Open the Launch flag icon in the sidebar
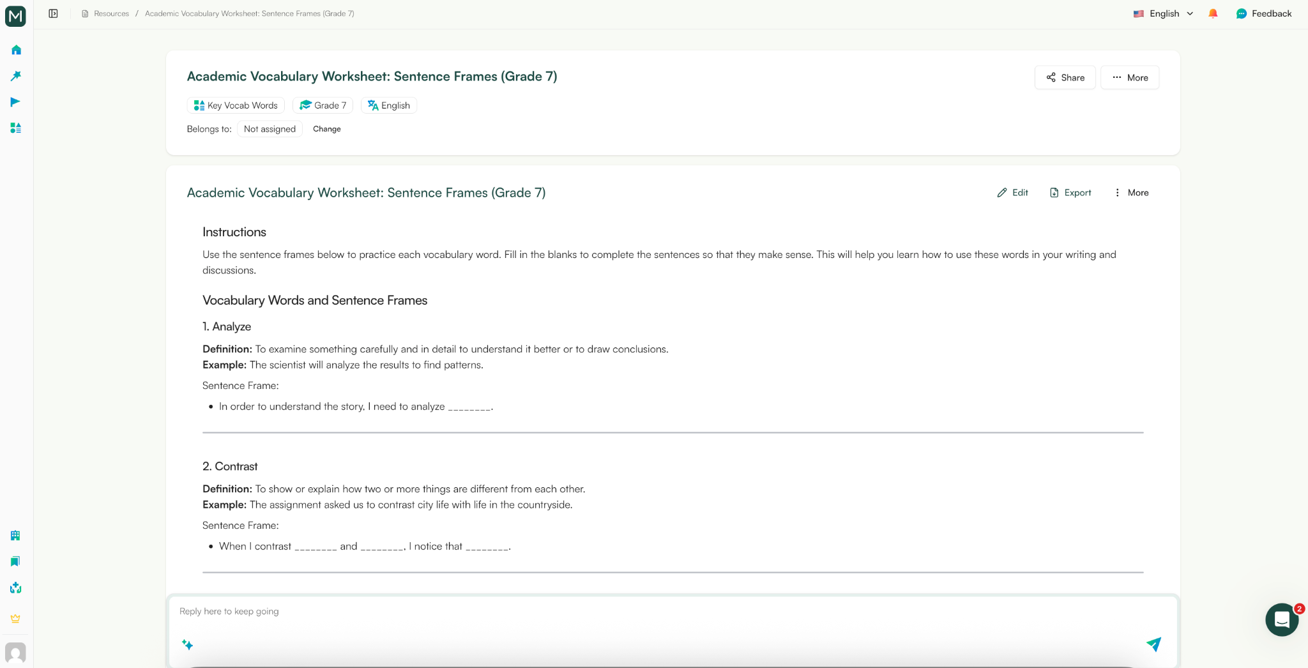The image size is (1308, 668). [15, 102]
